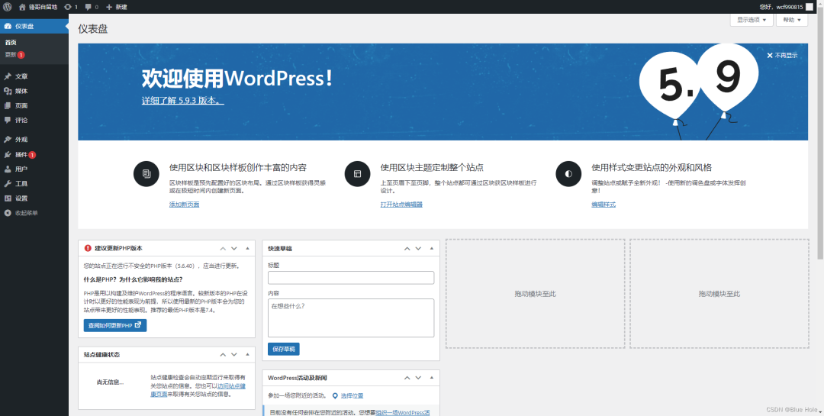
Task: Toggle the 站点健康状态 panel collapse arrow
Action: 246,355
